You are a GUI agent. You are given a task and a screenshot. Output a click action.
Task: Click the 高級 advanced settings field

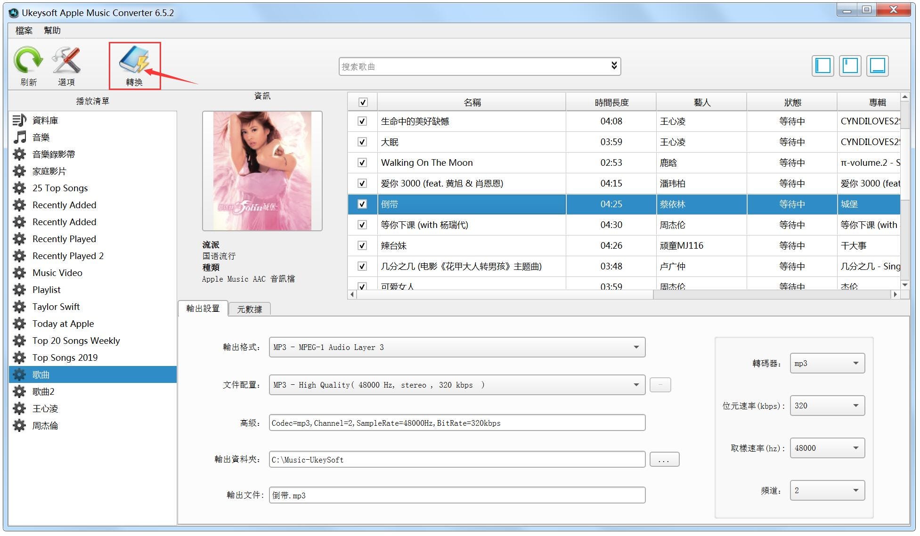[457, 422]
